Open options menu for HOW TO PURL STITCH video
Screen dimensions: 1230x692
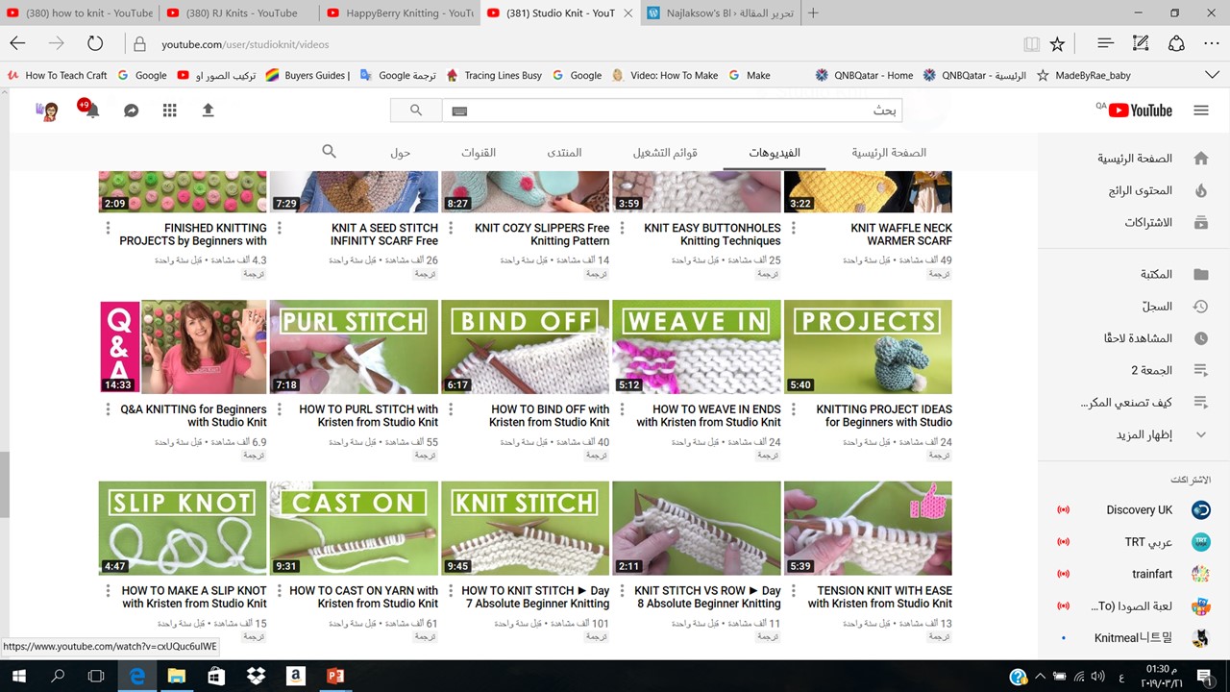point(280,409)
